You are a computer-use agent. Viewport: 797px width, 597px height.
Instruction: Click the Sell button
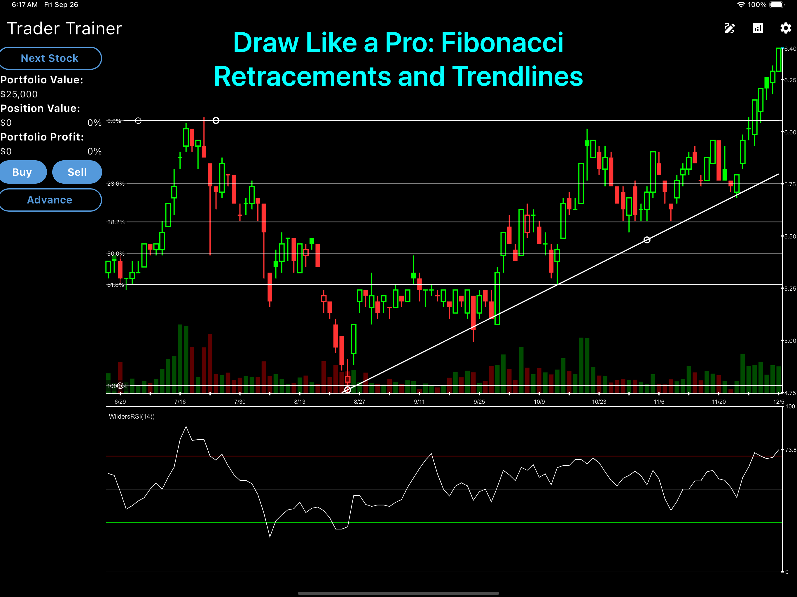(x=77, y=172)
